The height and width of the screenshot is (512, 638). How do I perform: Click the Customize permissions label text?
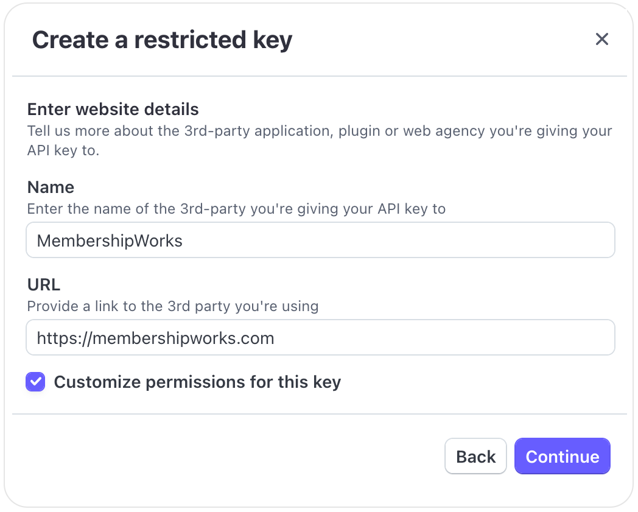click(197, 382)
